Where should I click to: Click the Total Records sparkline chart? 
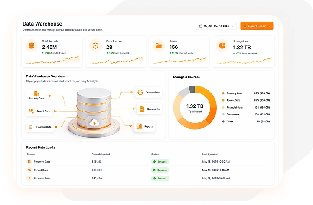52,60
